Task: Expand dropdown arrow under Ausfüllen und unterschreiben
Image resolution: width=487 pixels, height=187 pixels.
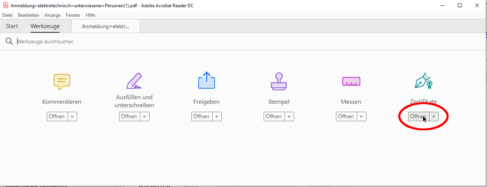Action: tap(145, 117)
